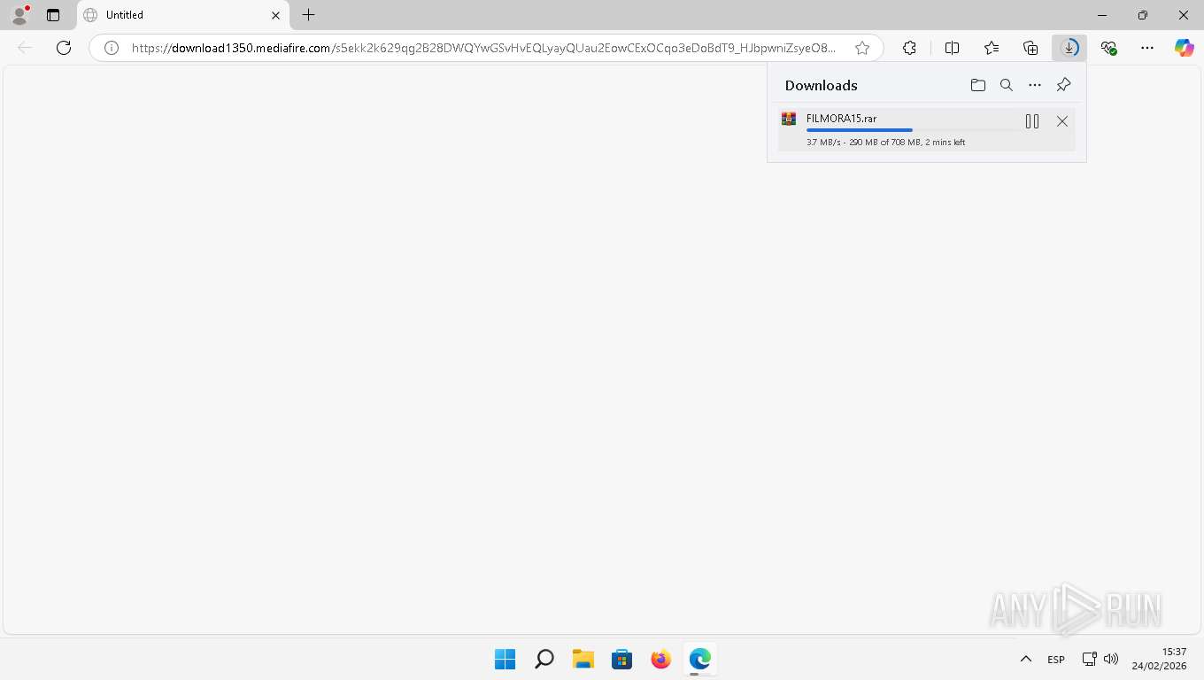Open the Extensions puzzle icon
The width and height of the screenshot is (1204, 680).
909,48
